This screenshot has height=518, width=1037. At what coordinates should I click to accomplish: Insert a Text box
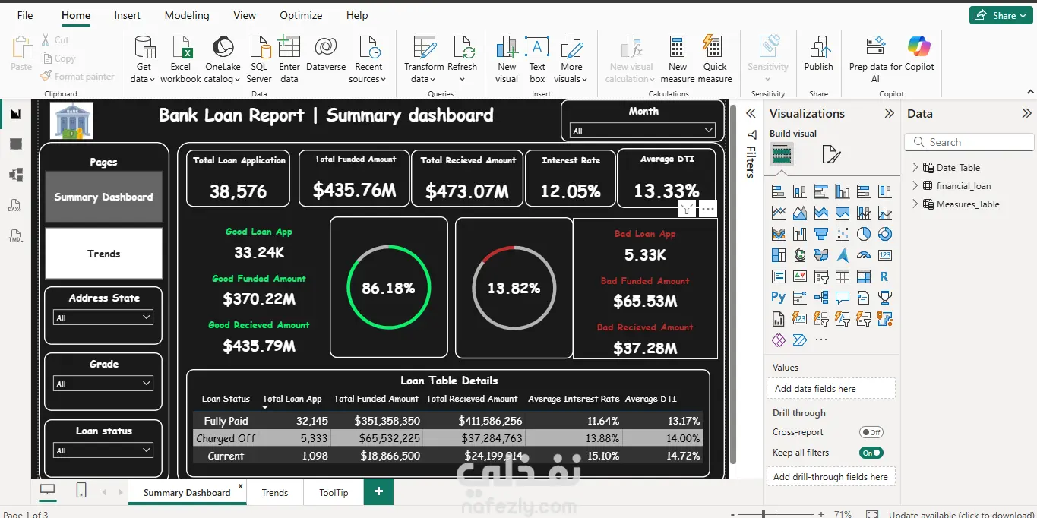click(x=537, y=58)
